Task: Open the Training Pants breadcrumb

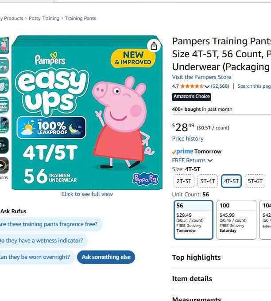Action: point(80,18)
